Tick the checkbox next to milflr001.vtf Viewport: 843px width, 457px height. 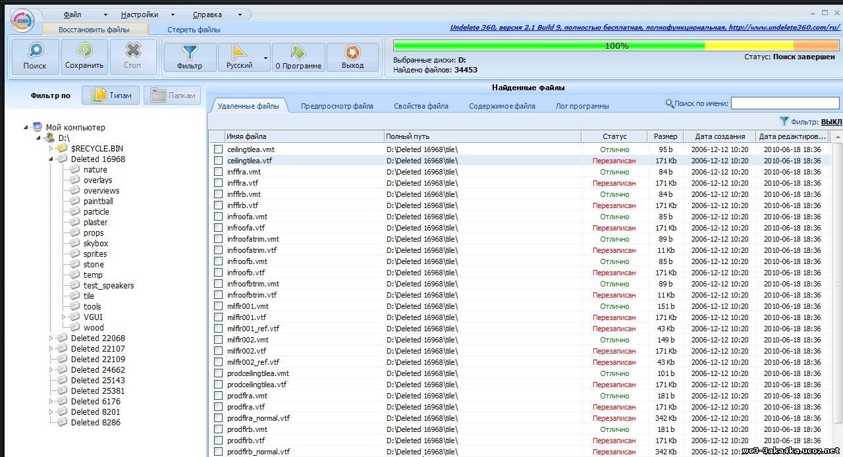tap(218, 317)
